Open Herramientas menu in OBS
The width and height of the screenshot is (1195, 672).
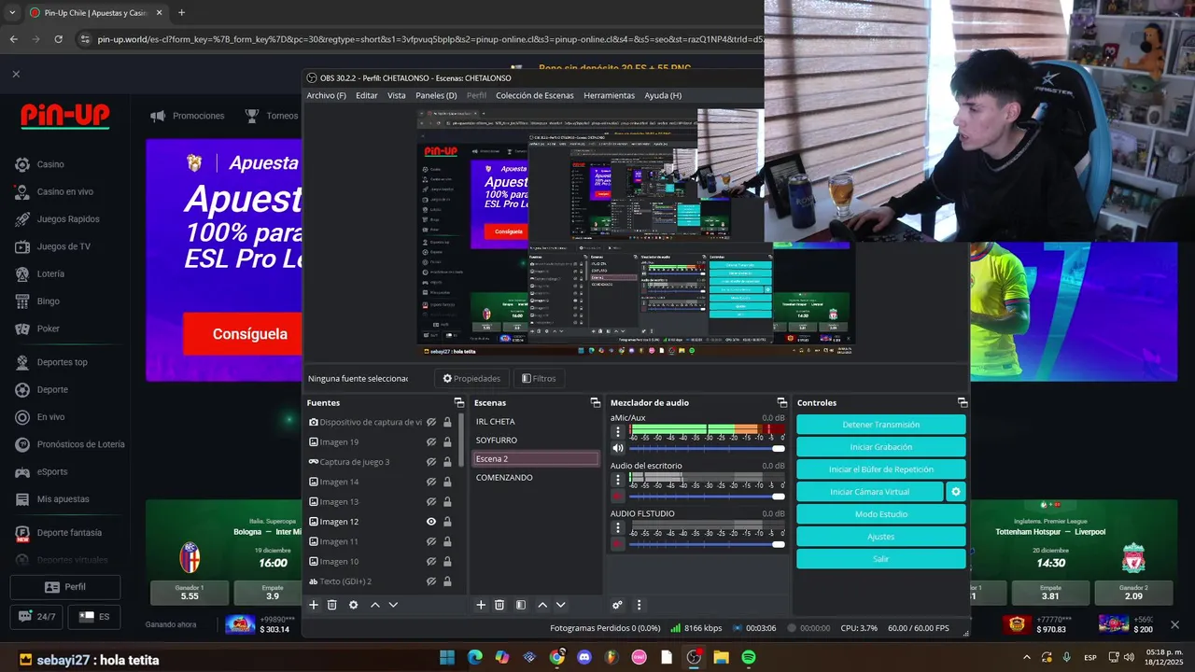[609, 95]
